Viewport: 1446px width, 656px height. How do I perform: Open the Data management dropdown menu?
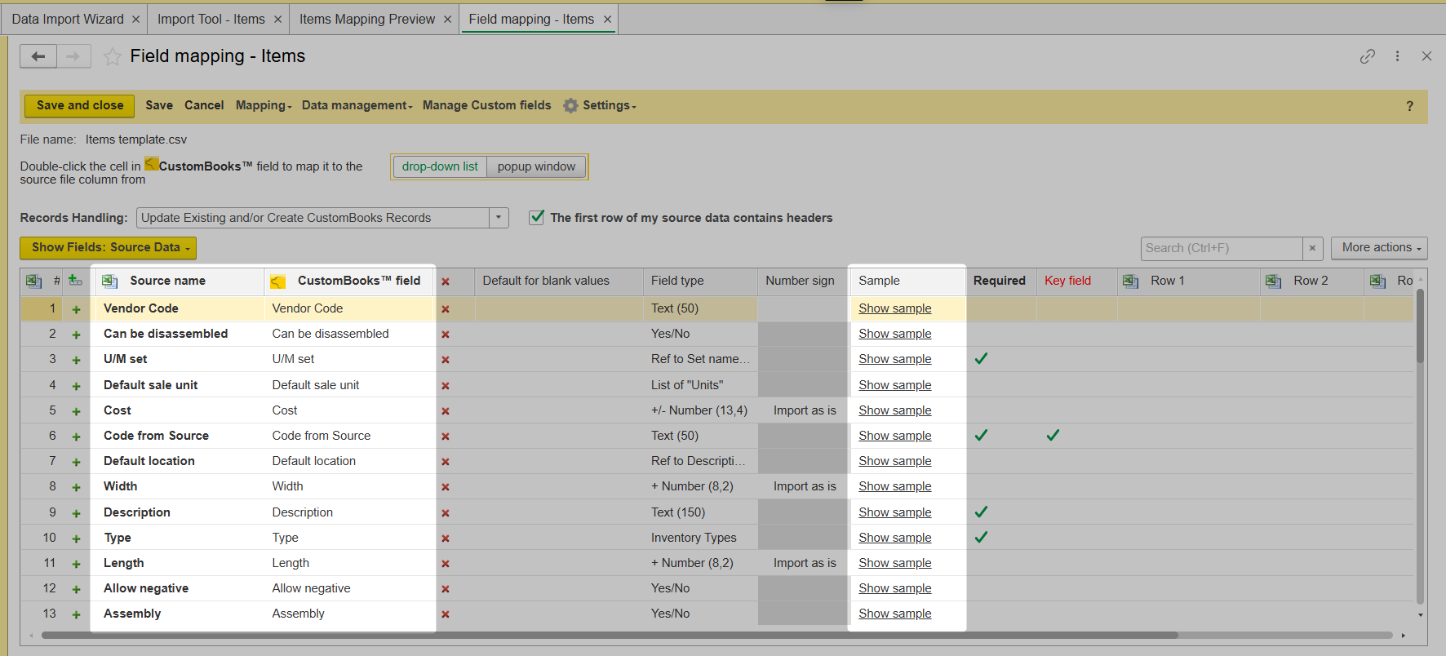tap(357, 105)
